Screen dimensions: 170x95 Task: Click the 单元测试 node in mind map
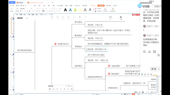click(x=78, y=22)
